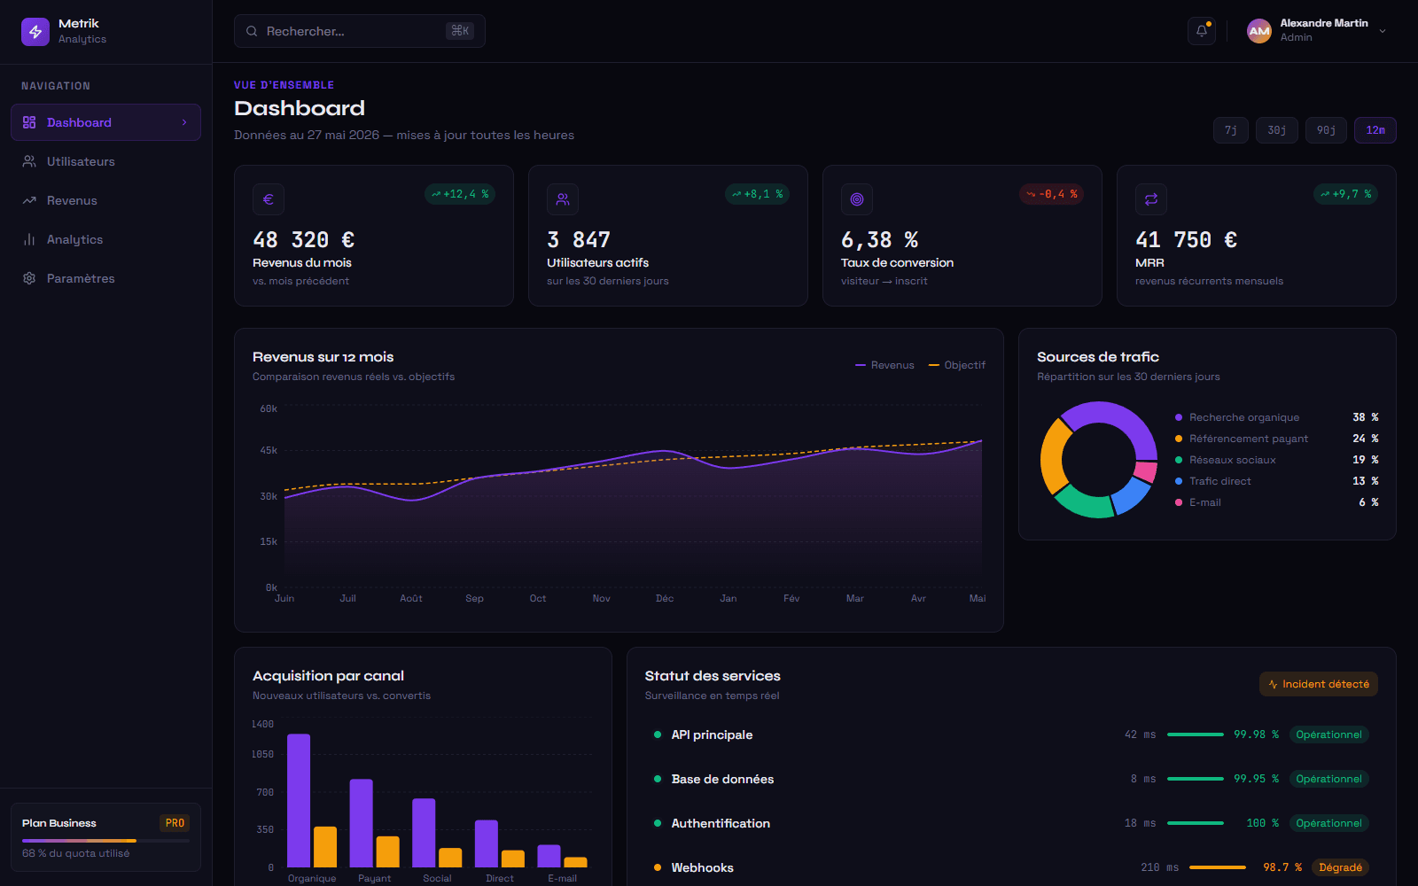Click the +9,7 % trend badge

coord(1345,194)
